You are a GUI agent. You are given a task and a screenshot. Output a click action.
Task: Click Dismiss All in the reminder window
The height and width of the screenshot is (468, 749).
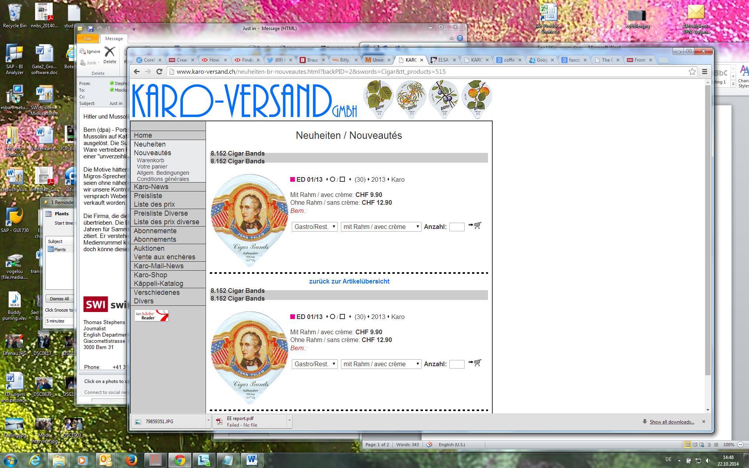59,299
